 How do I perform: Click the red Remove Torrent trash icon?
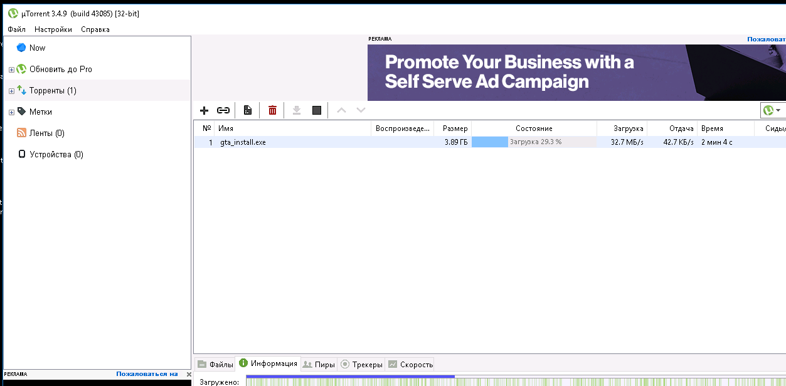[x=272, y=110]
